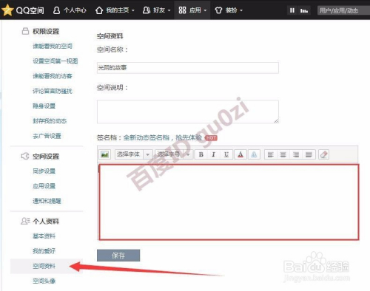This screenshot has width=370, height=291.
Task: Justify signature text
Action: (309, 154)
